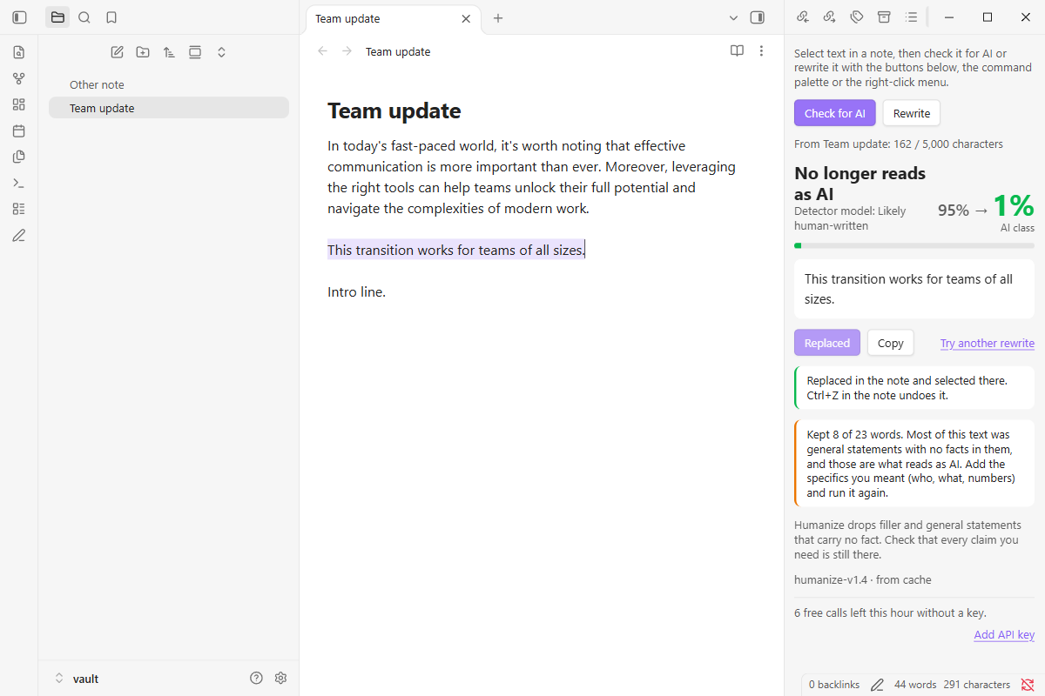1045x696 pixels.
Task: Click the Add API key link
Action: pos(1004,634)
